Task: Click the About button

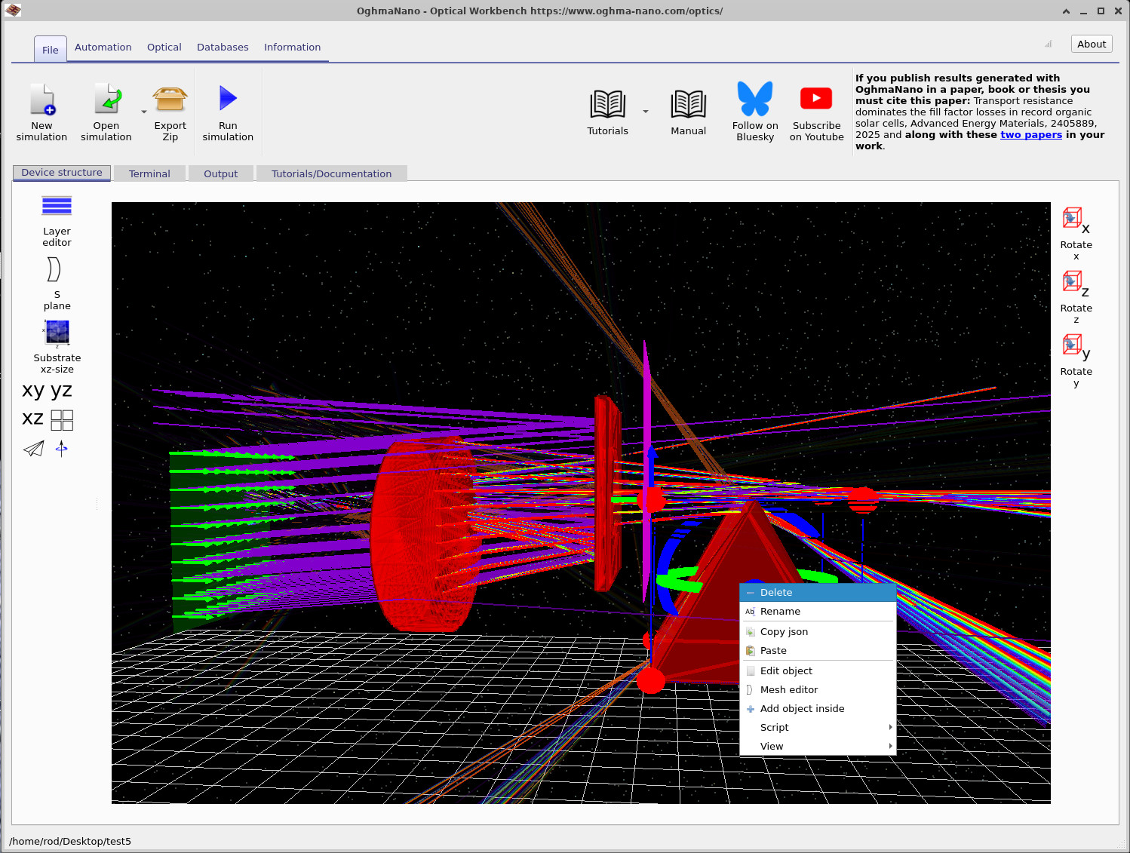Action: 1091,44
